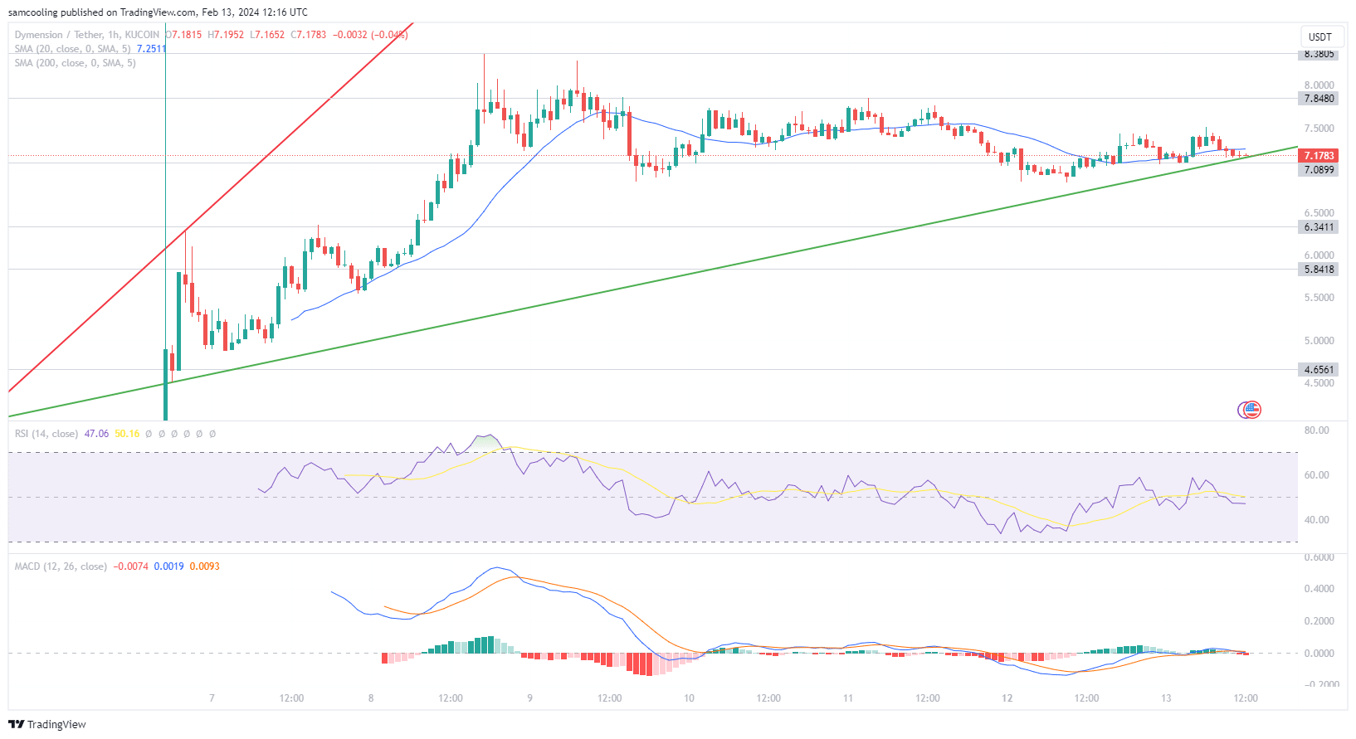The width and height of the screenshot is (1356, 739).
Task: Select the Dymension / Tether symbol legend
Action: pyautogui.click(x=87, y=35)
